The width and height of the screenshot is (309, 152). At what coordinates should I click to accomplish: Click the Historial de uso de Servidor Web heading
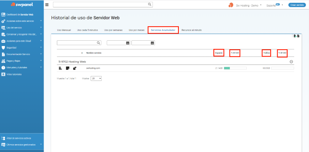tap(85, 18)
